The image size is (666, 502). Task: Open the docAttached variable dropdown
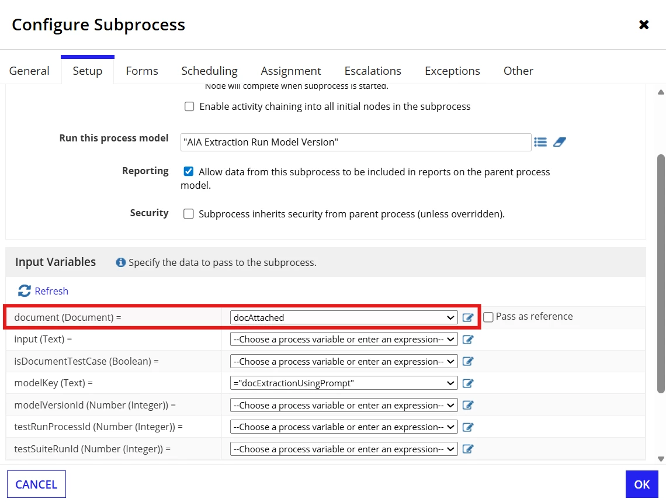(x=344, y=318)
